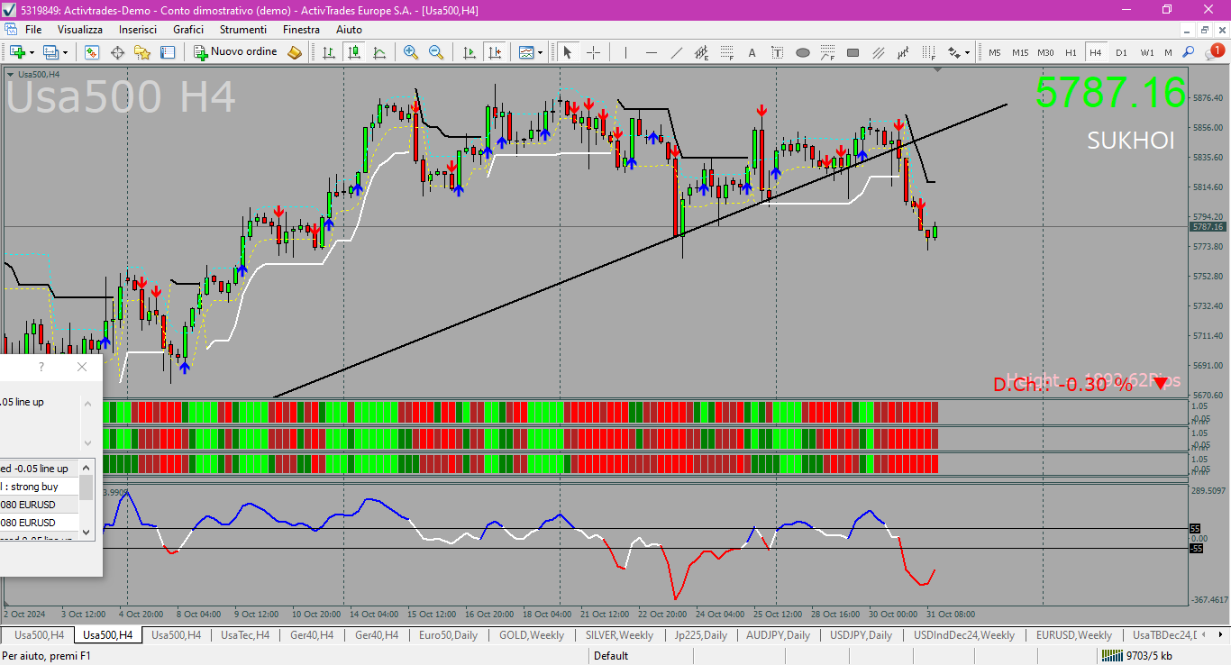
Task: Select the Crosshair tool
Action: [593, 52]
